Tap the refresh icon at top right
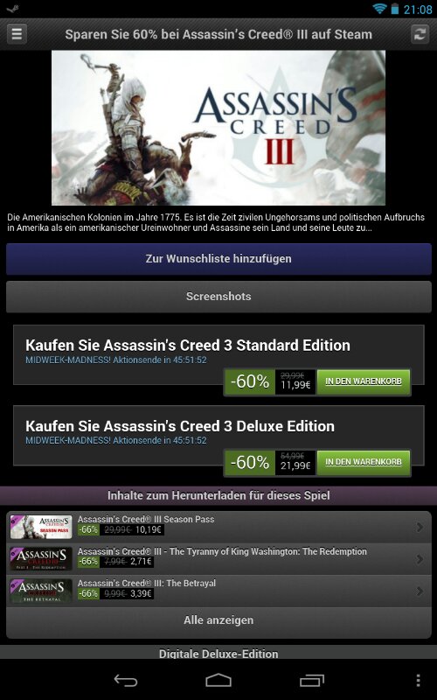437x700 pixels. pyautogui.click(x=420, y=34)
